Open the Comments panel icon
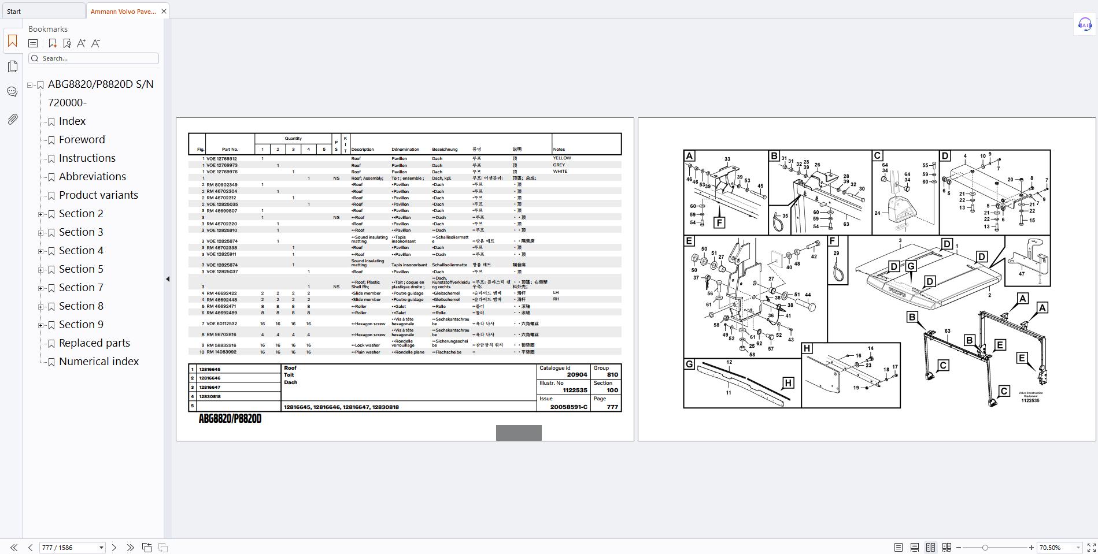The width and height of the screenshot is (1098, 554). point(12,92)
